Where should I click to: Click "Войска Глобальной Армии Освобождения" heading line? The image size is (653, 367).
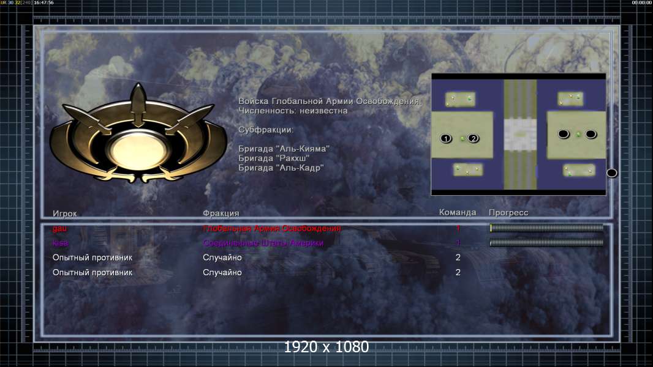(x=330, y=102)
